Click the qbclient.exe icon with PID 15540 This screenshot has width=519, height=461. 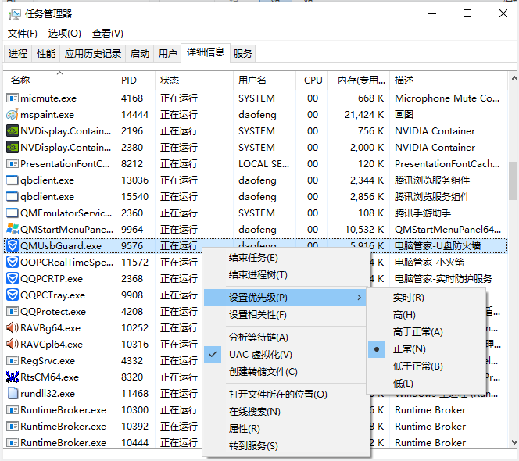tap(13, 197)
